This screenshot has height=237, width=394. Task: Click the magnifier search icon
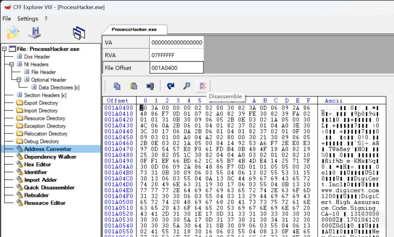coord(186,86)
